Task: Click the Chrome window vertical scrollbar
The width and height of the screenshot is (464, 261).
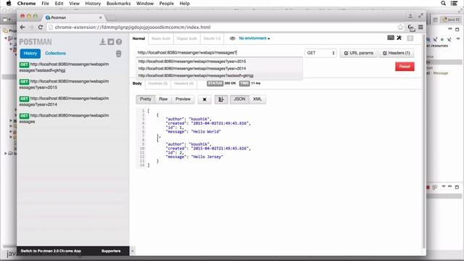Action: click(x=424, y=142)
